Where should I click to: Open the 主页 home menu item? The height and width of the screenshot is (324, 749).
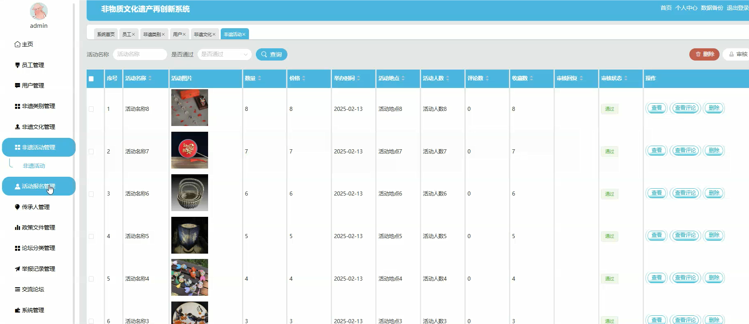click(24, 44)
